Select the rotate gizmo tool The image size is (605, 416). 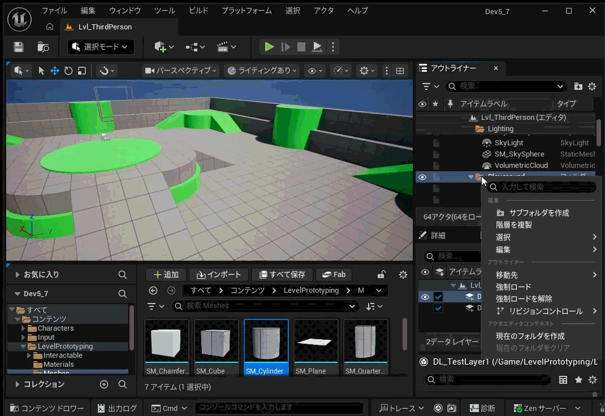point(68,71)
